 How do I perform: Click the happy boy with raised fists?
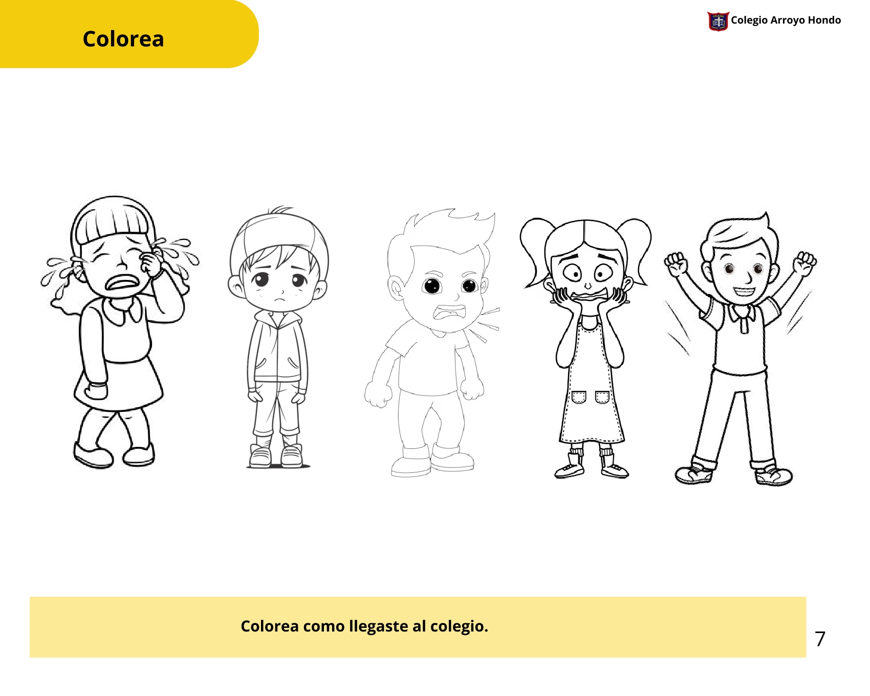click(x=739, y=349)
